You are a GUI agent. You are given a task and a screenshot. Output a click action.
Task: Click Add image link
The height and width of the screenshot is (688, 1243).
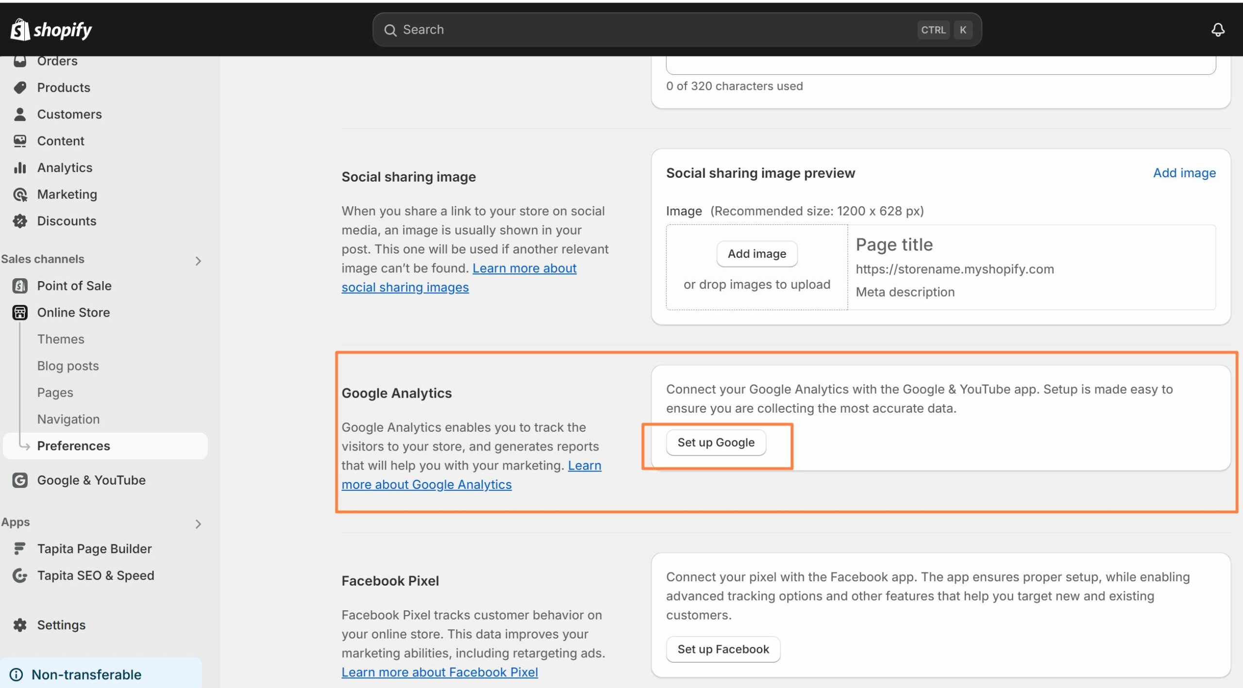(x=1184, y=173)
